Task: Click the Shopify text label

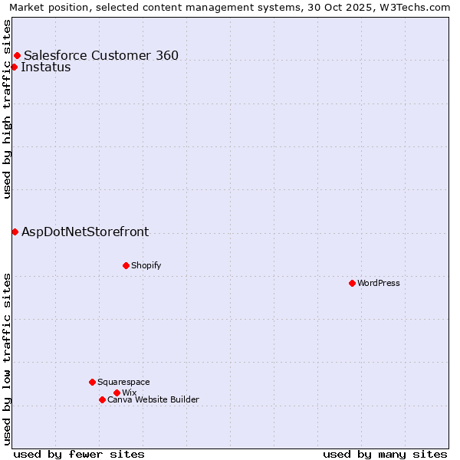Action: (146, 266)
